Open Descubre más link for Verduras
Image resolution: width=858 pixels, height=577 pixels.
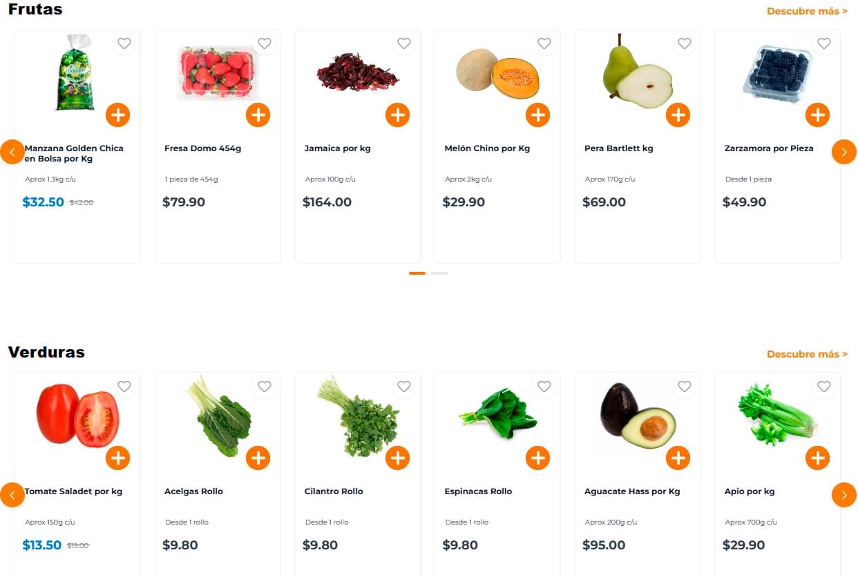click(x=807, y=354)
